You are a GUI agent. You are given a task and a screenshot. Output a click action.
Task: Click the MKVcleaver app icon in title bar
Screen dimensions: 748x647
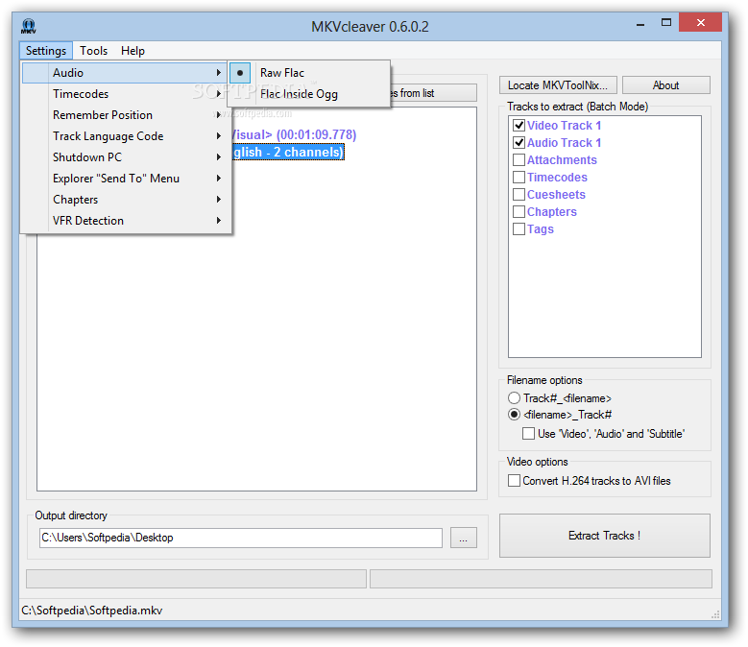28,26
